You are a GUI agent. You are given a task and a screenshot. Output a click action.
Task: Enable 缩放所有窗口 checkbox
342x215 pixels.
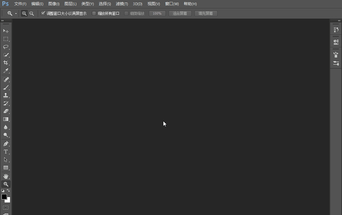coord(94,13)
